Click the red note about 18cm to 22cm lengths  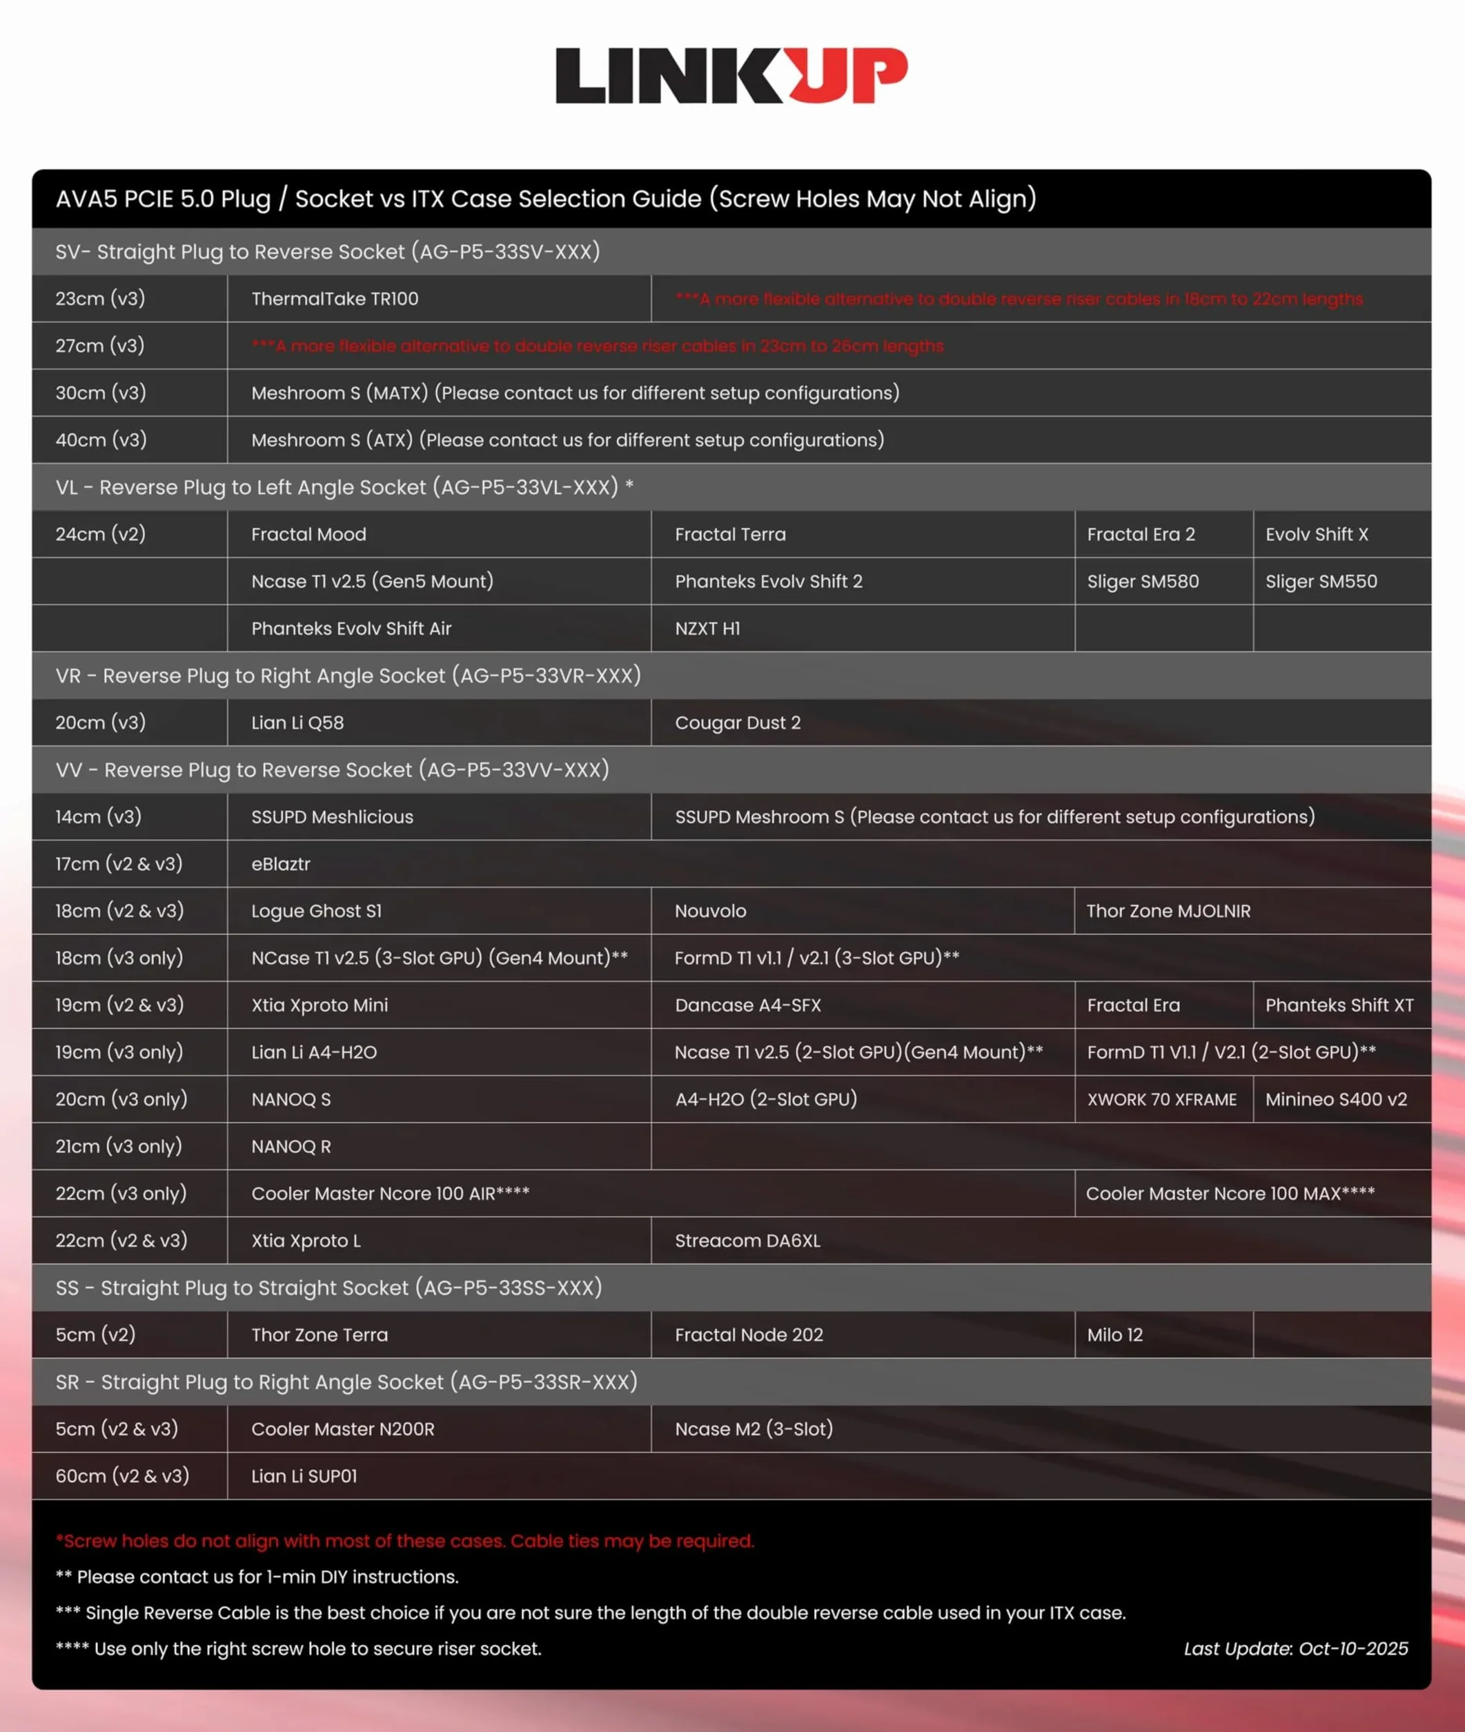pos(1019,299)
